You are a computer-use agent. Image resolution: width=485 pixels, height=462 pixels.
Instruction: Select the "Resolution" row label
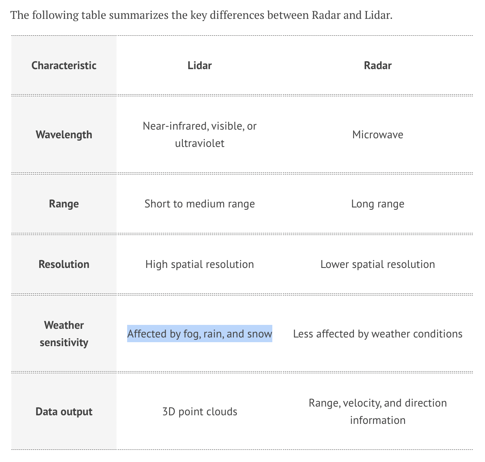[64, 264]
